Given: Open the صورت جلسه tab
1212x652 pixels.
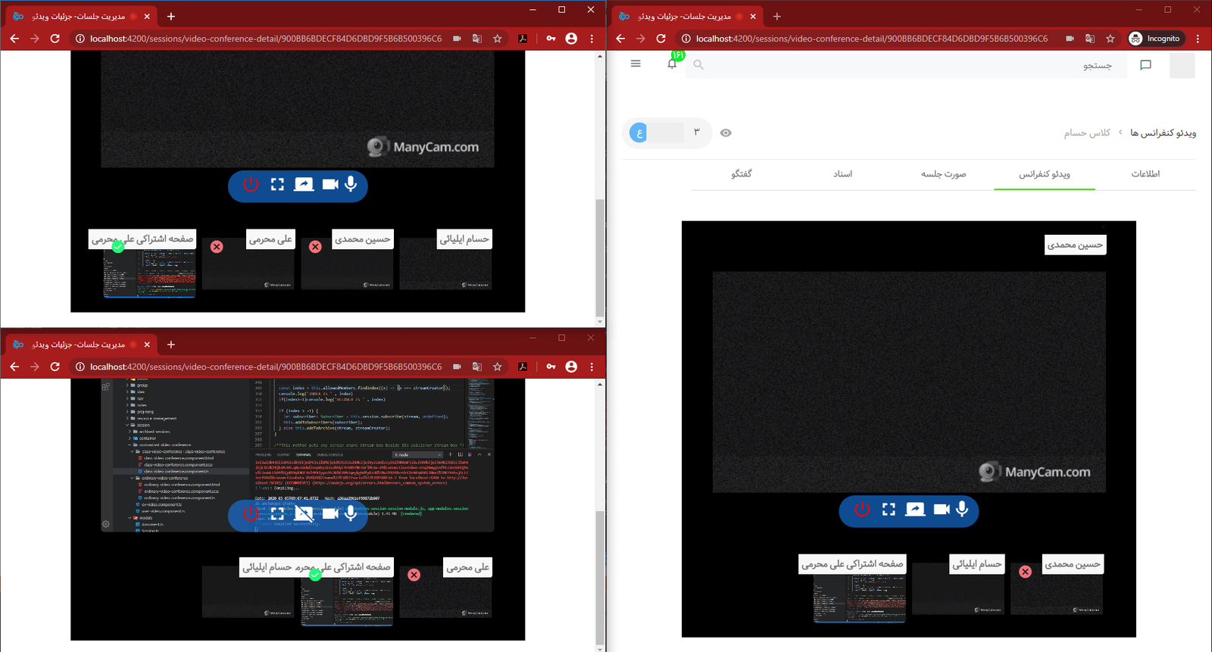Looking at the screenshot, I should [943, 174].
